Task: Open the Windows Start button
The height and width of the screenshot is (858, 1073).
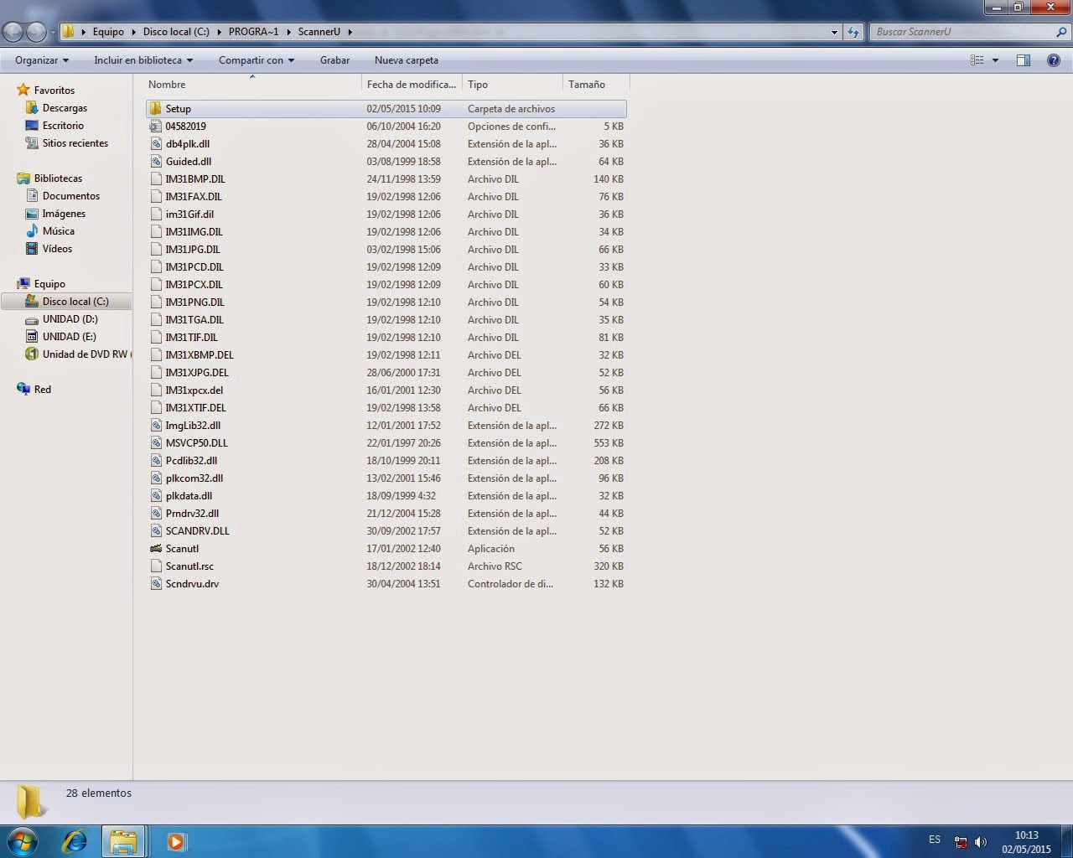Action: pos(22,841)
